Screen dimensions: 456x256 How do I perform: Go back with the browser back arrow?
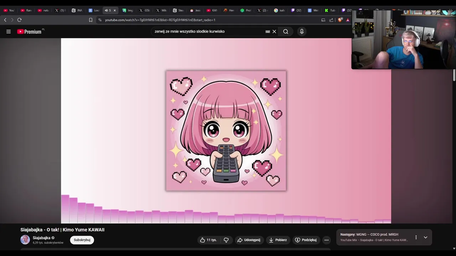coord(5,20)
